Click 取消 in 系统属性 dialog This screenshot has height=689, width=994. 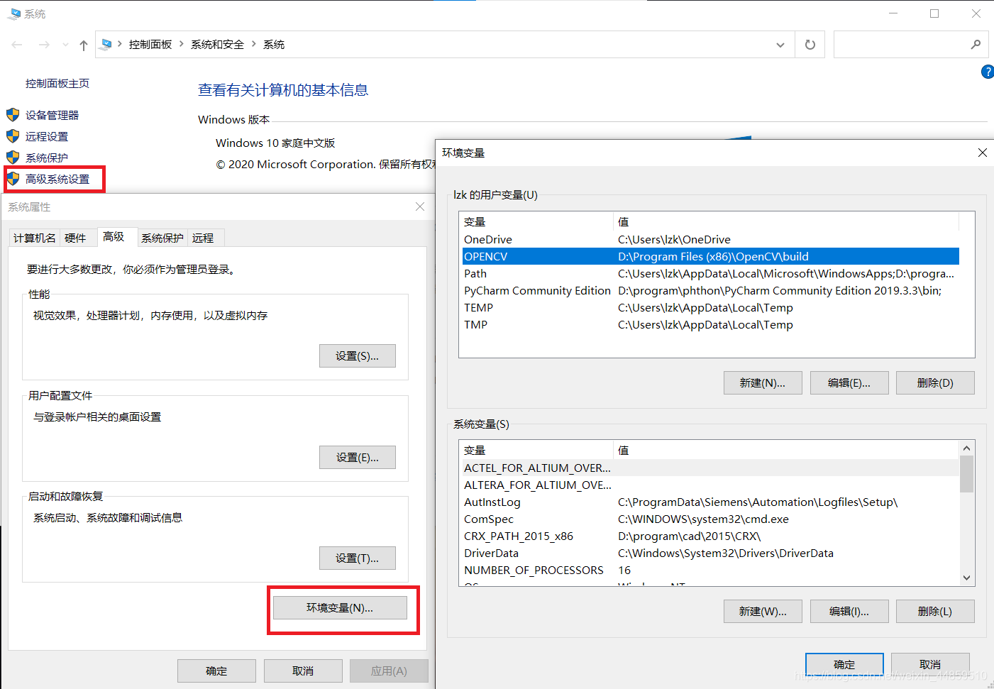click(x=303, y=671)
